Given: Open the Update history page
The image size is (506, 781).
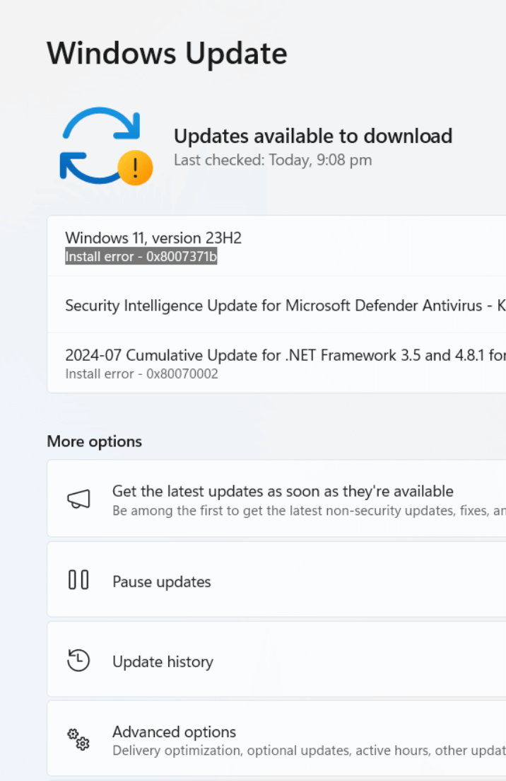Looking at the screenshot, I should (163, 661).
